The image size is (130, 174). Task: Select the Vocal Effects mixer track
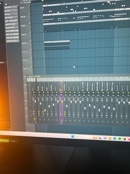point(64,87)
